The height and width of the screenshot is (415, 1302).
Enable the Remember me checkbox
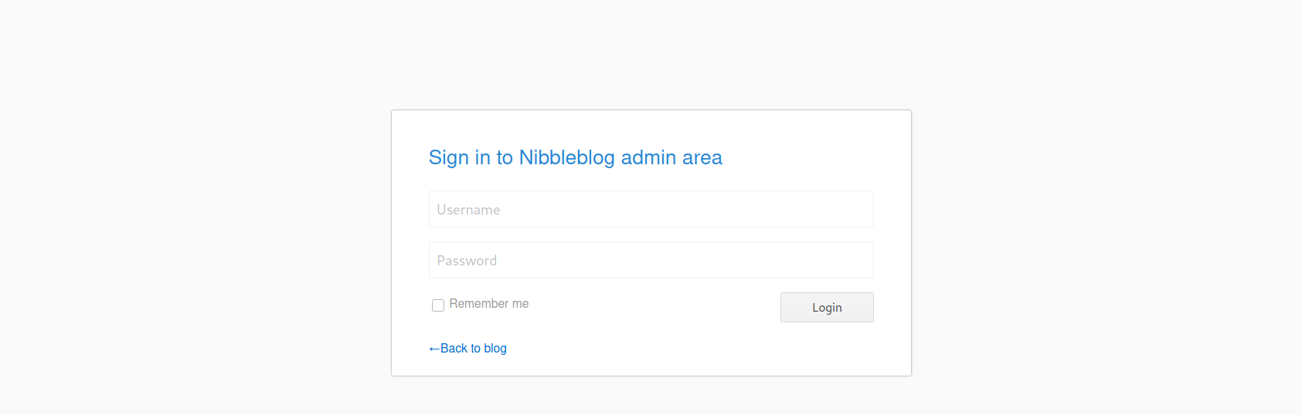438,305
